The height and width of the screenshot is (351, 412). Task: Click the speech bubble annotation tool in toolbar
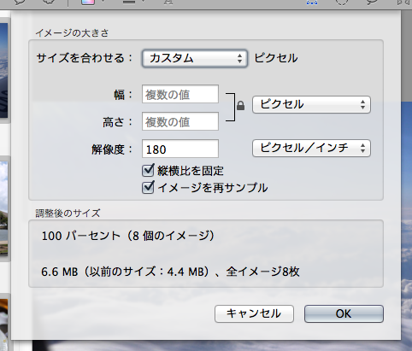coord(21,3)
